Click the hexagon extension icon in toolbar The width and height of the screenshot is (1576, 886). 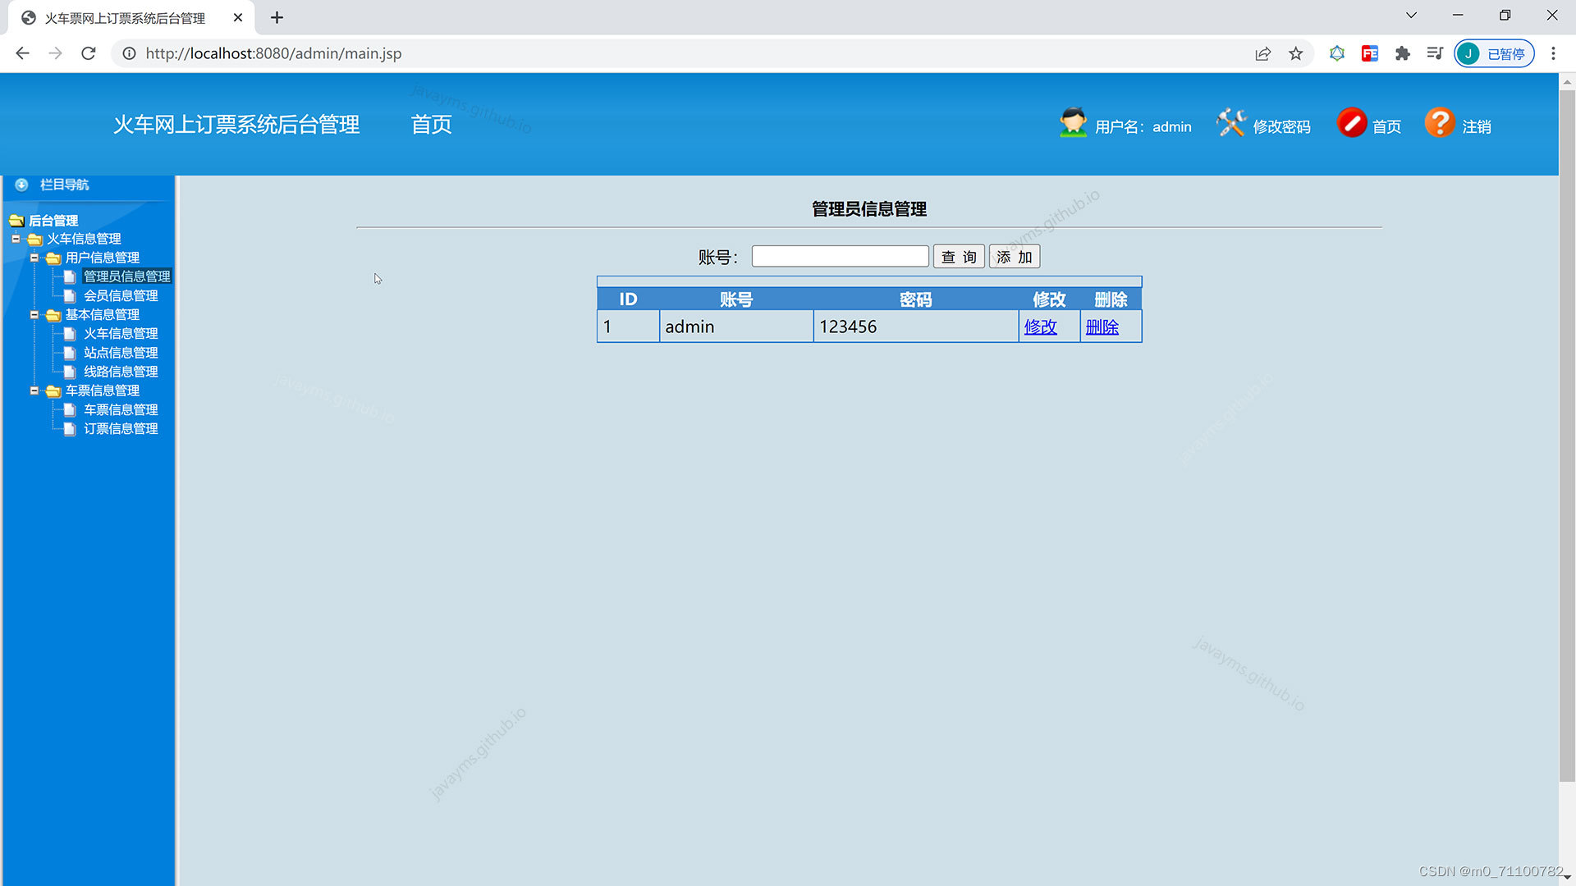[1337, 53]
